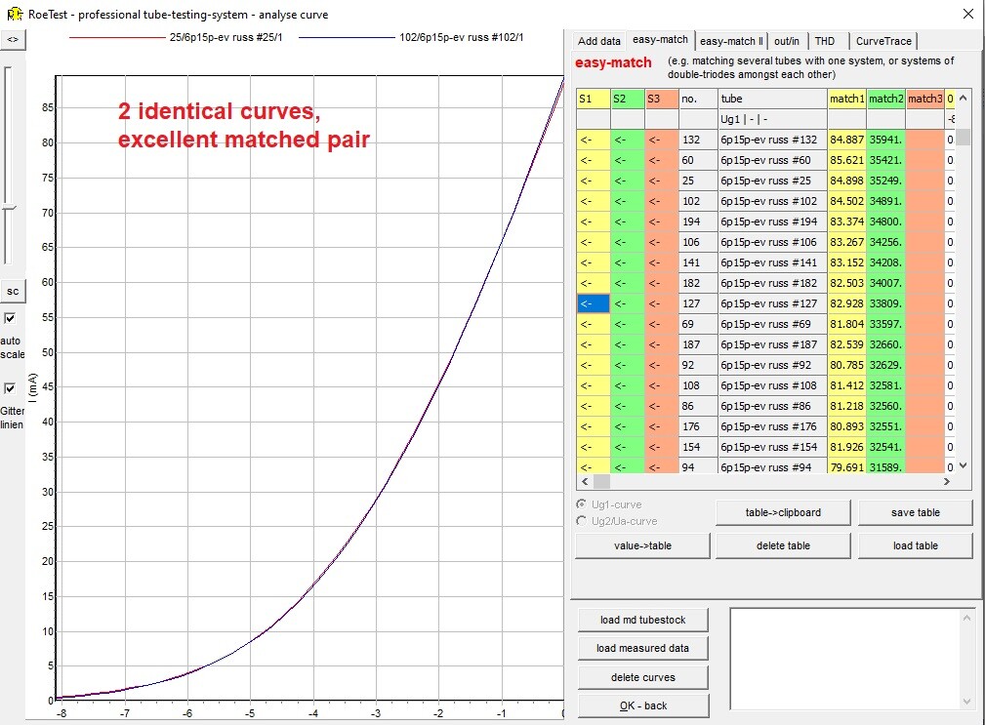Click the highlighted S1 arrow for tube 127

point(593,303)
